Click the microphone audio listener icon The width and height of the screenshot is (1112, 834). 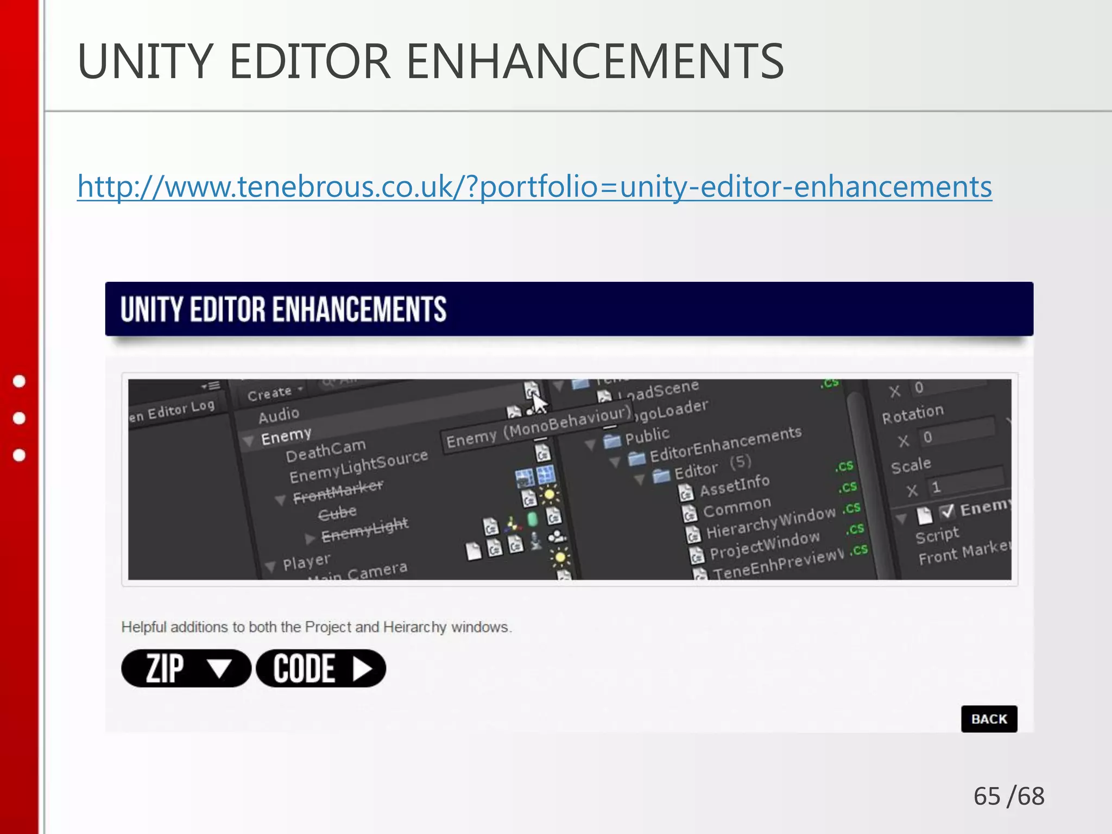tap(536, 540)
